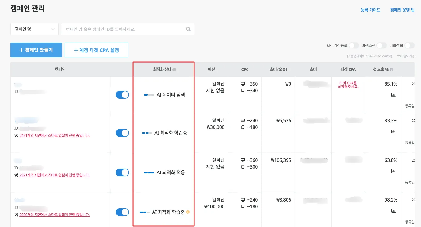Toggle the 기간종료 filter switch

coord(353,45)
